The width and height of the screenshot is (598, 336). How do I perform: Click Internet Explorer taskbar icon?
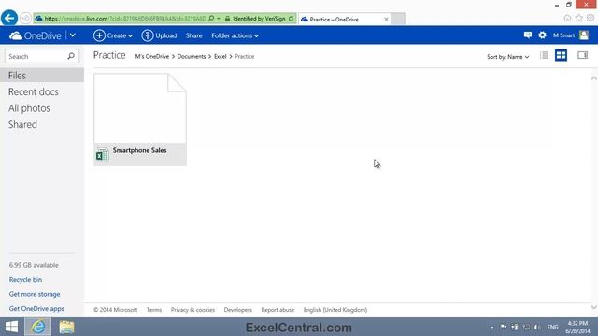pos(37,327)
